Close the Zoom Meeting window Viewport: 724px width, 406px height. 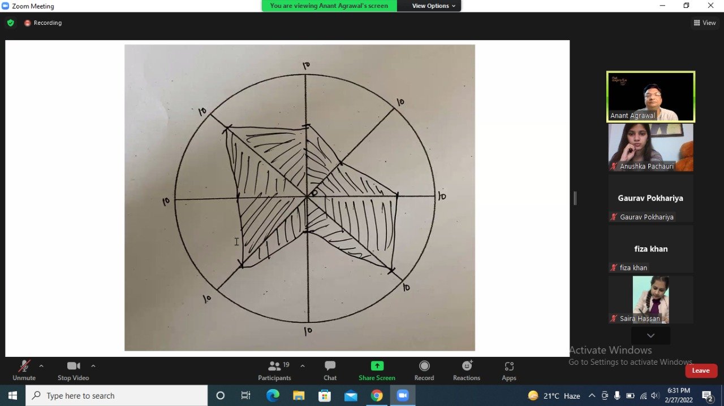point(711,6)
